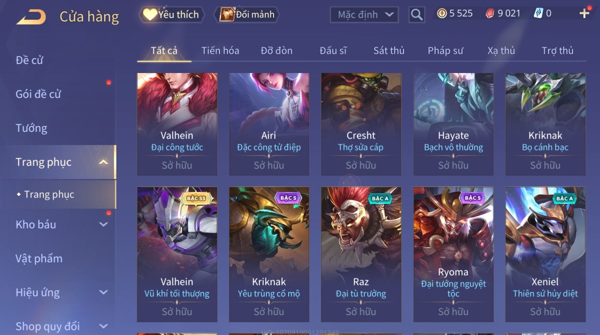
Task: Open Yêu thích favorites heart button
Action: [x=171, y=15]
